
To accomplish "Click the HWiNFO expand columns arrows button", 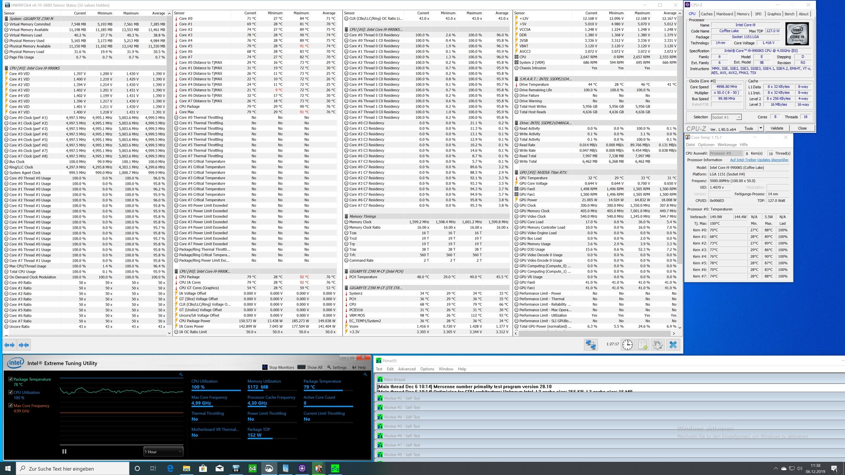I will coord(9,345).
